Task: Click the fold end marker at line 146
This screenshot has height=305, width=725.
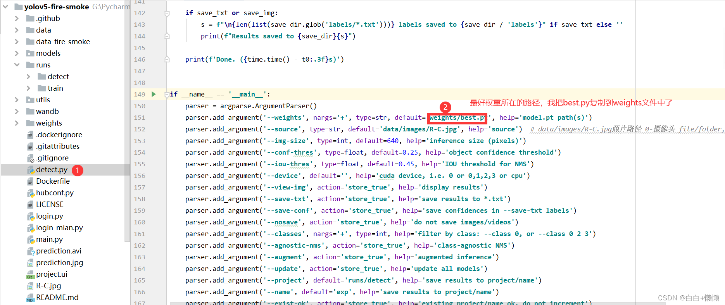Action: tap(167, 59)
